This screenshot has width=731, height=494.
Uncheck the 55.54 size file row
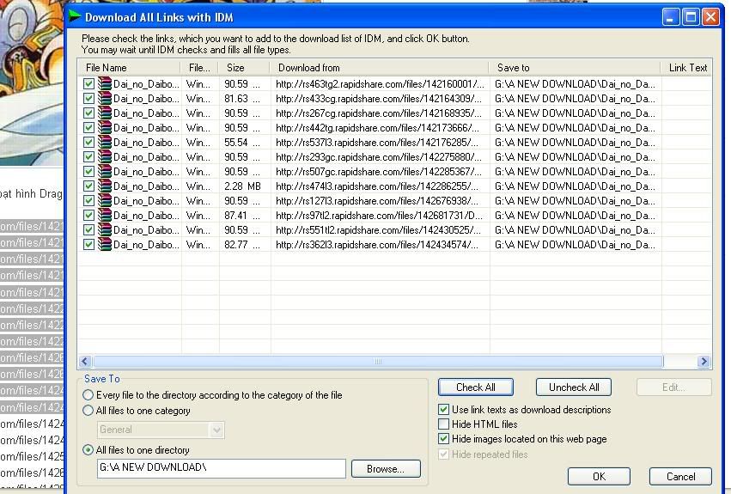[88, 143]
